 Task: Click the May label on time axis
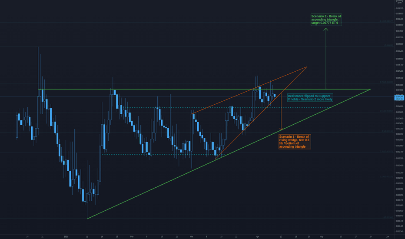[x=321, y=237]
